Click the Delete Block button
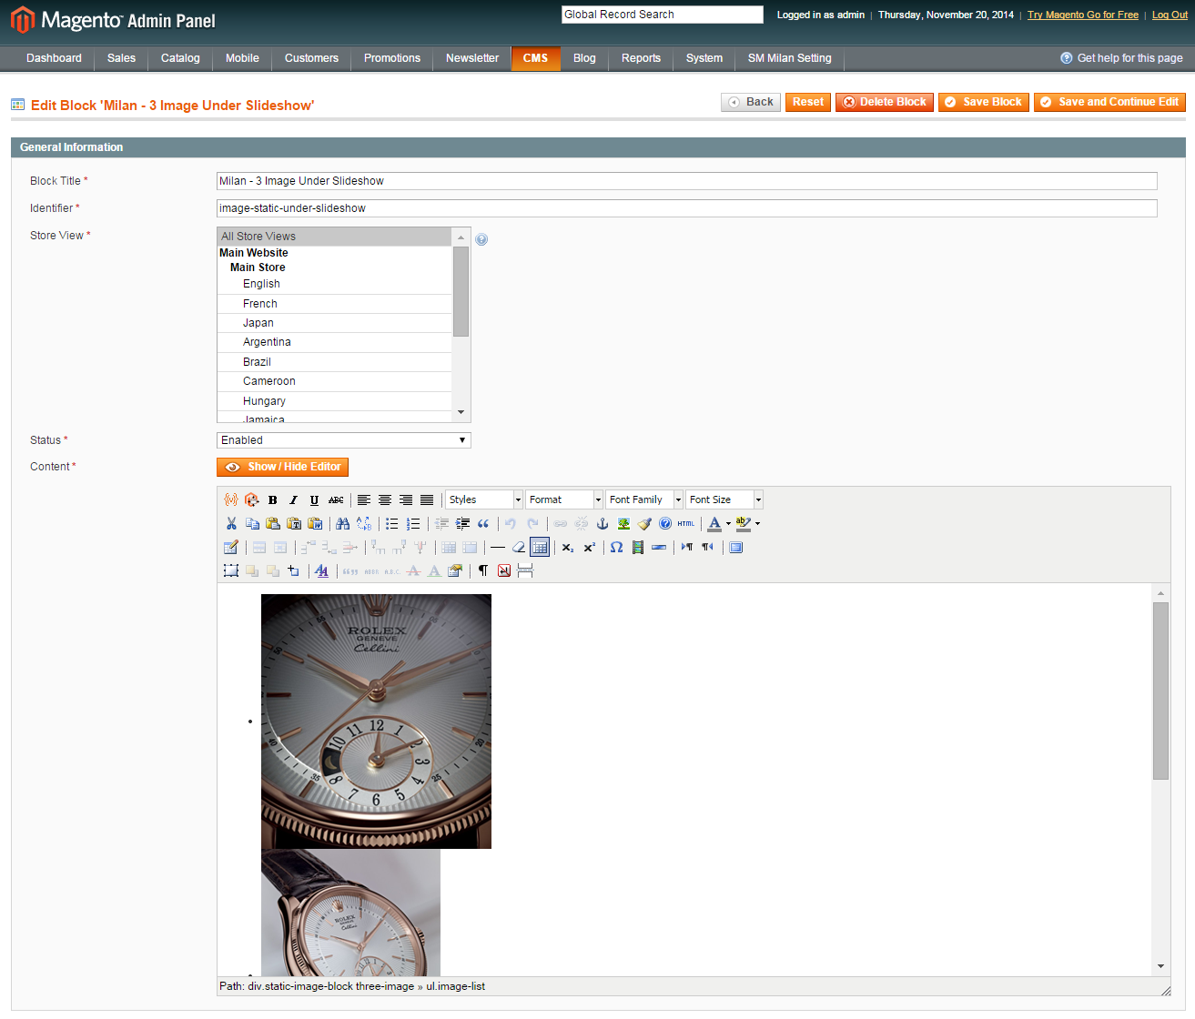Screen dimensions: 1195x1019 885,102
